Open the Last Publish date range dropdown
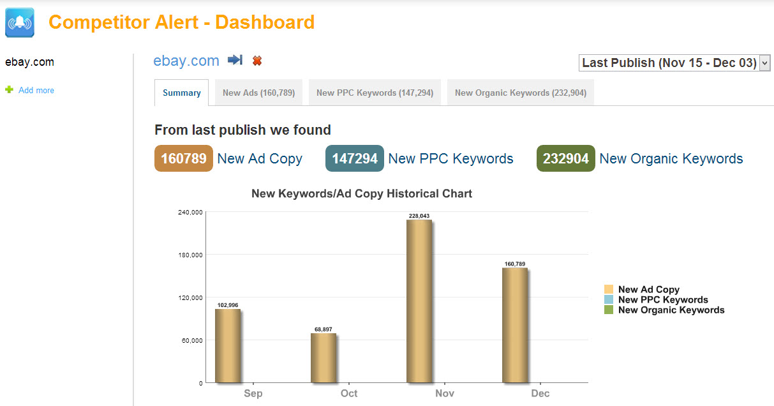The height and width of the screenshot is (406, 774). (674, 63)
